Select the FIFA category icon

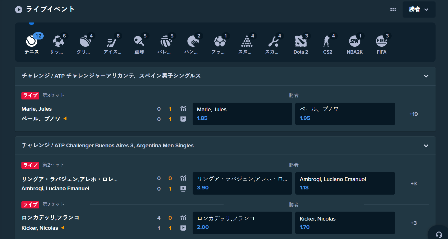coord(381,43)
